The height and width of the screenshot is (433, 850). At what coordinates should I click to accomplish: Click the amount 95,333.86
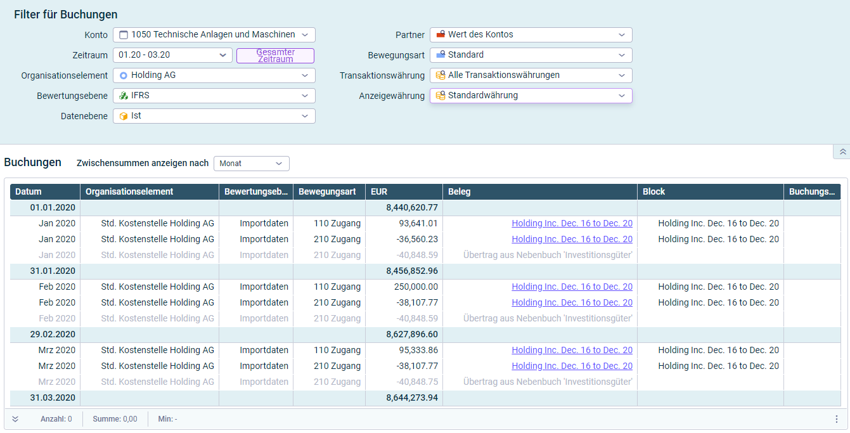click(x=418, y=350)
